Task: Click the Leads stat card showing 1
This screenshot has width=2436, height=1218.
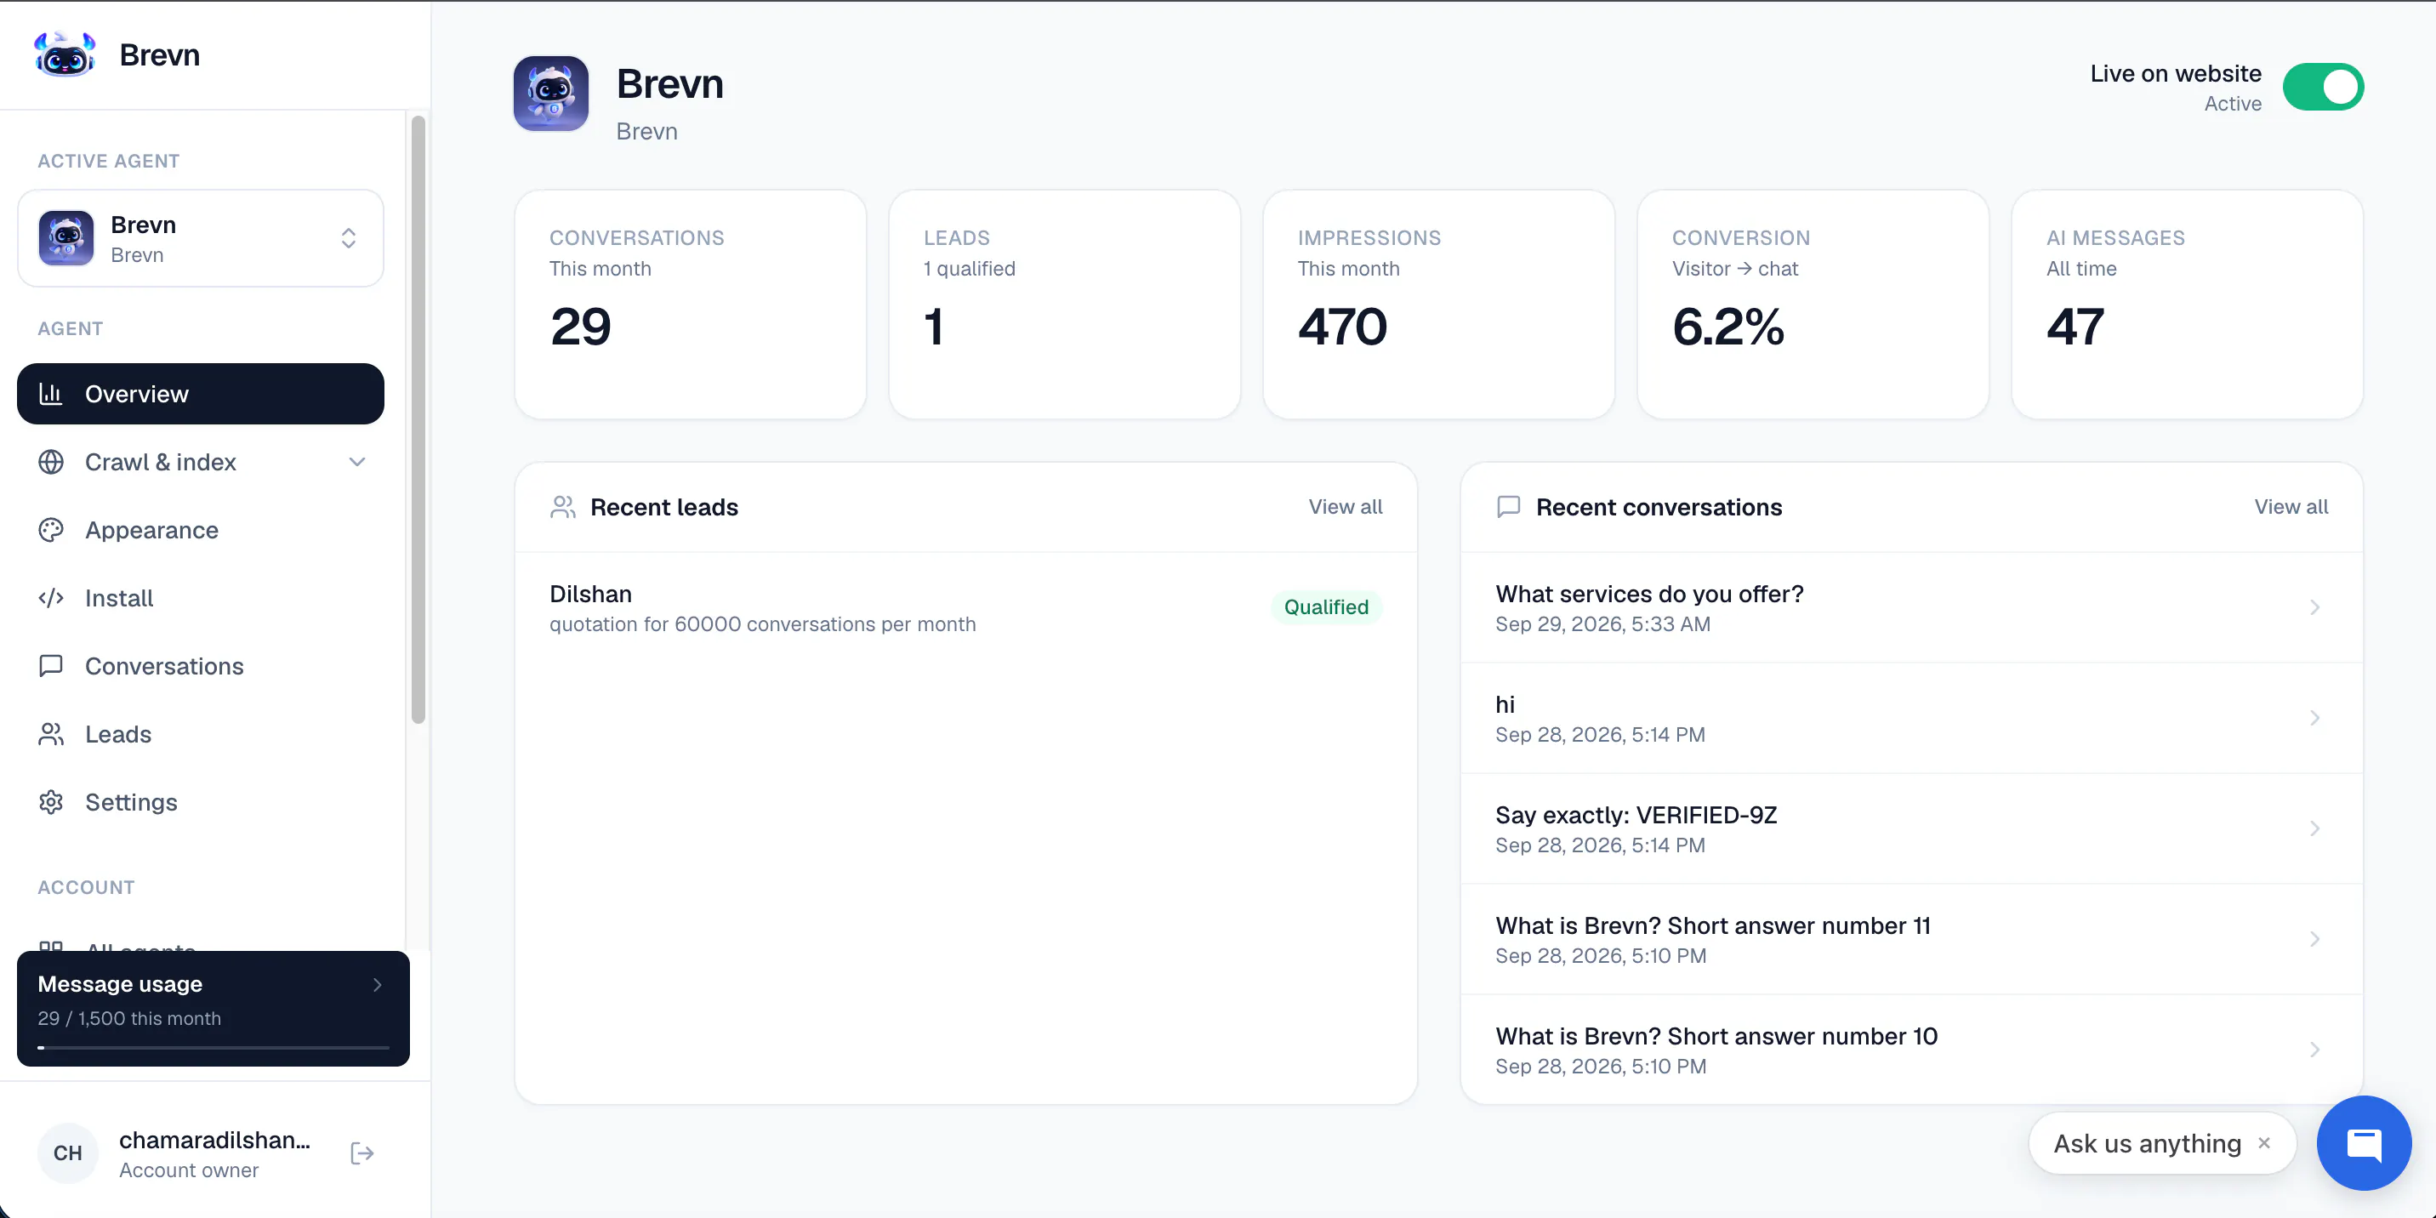Action: [1064, 304]
